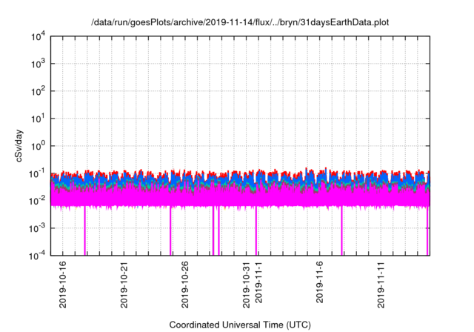This screenshot has height=332, width=474.
Task: Click the 2019-10-16 date label
Action: pos(62,285)
